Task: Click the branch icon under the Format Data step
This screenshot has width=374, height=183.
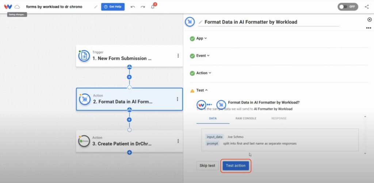Action: click(129, 110)
